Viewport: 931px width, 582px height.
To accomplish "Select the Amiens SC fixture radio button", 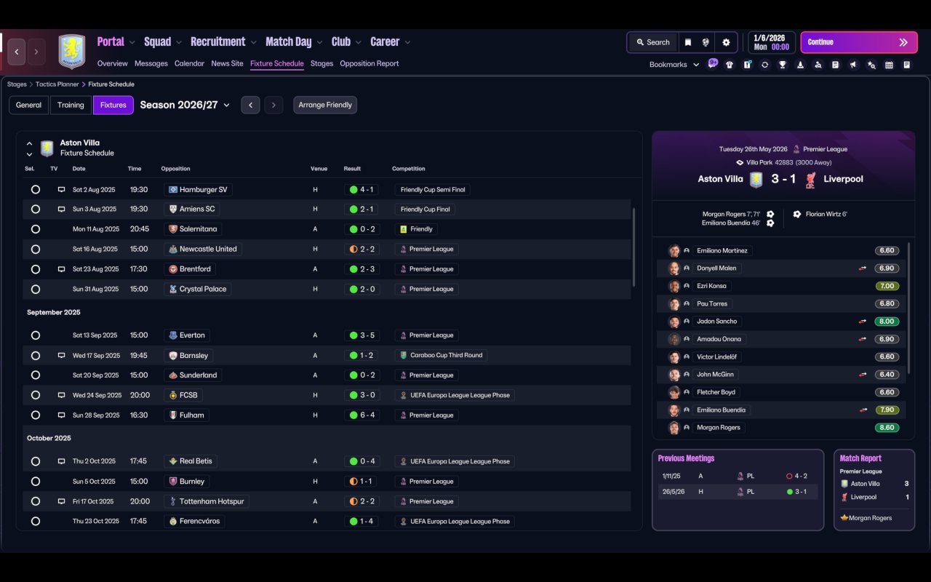I will (36, 210).
